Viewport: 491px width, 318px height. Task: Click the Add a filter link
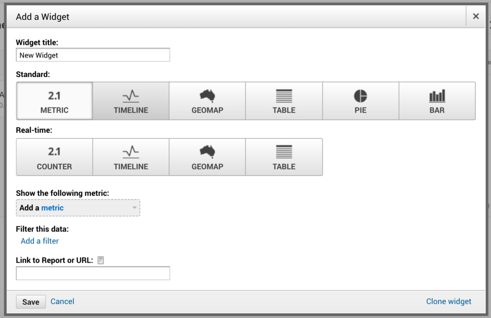pos(40,241)
